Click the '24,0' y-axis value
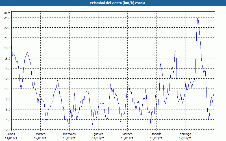This screenshot has height=141, width=226. (7, 18)
